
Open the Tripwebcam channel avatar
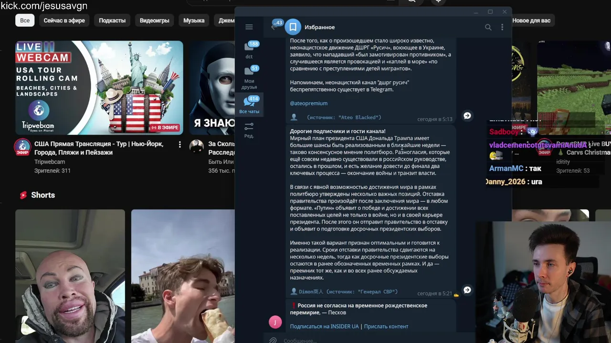tap(22, 147)
